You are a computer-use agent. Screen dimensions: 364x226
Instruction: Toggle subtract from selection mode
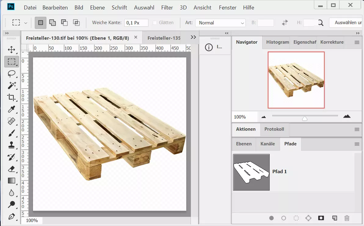pyautogui.click(x=64, y=22)
